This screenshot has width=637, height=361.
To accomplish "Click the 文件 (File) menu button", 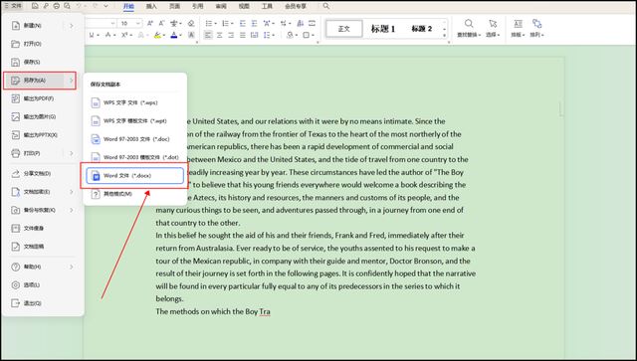I will point(13,6).
